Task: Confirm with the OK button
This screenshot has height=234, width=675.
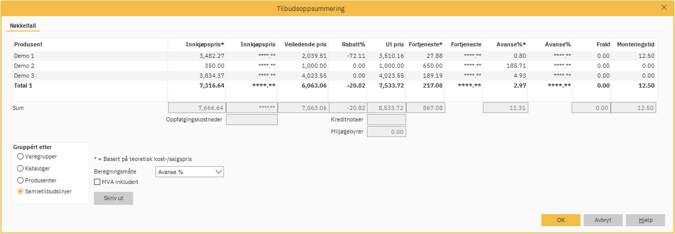Action: click(x=561, y=220)
